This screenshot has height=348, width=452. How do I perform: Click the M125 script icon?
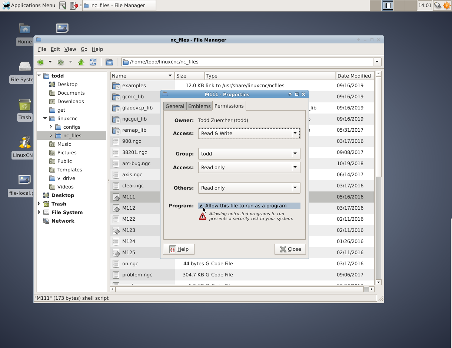[x=116, y=253]
